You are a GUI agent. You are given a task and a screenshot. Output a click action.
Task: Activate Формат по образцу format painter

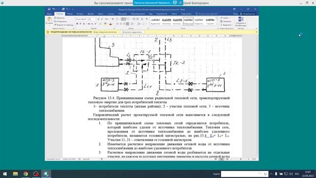[64, 25]
